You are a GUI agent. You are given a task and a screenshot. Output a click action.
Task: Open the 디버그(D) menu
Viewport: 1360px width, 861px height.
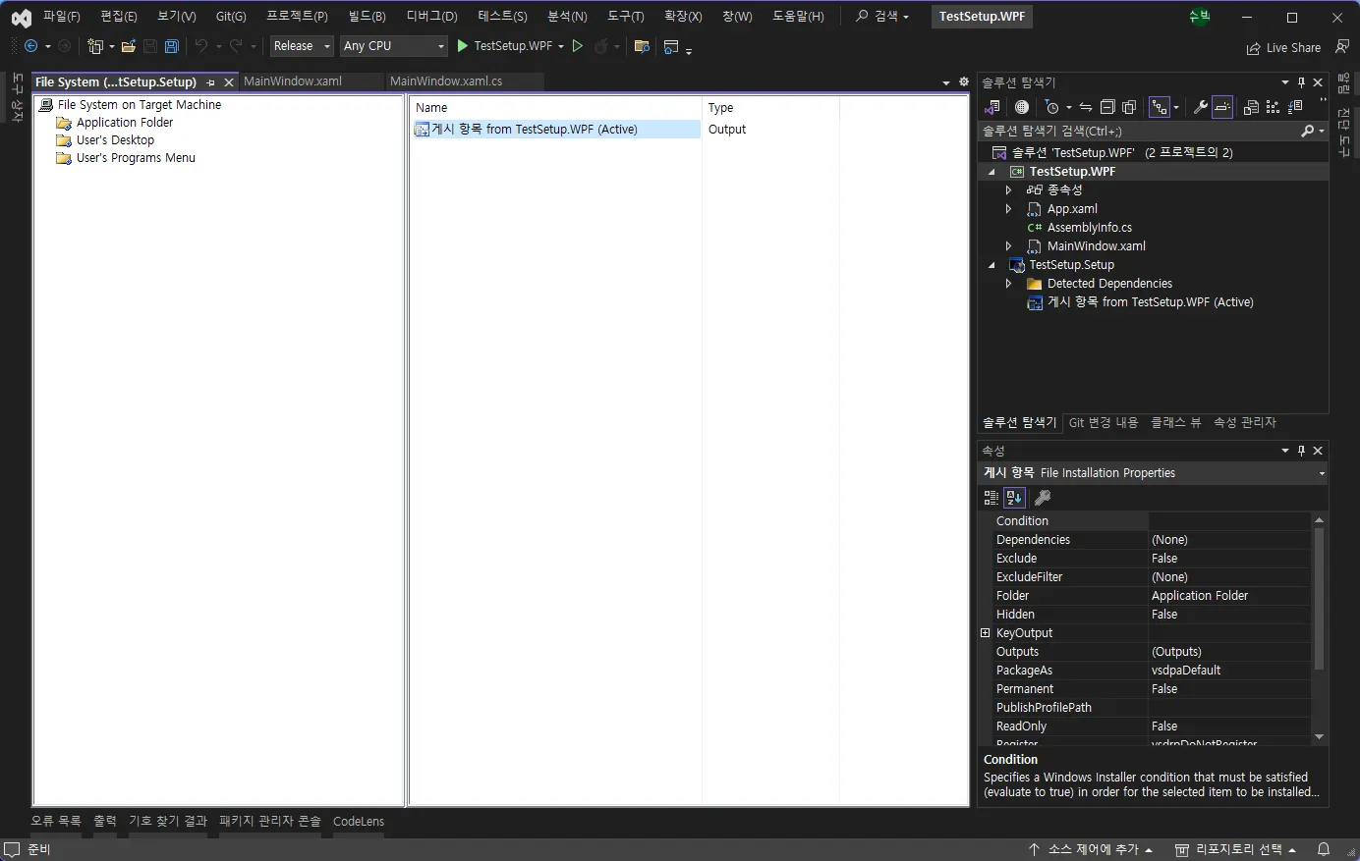(x=432, y=17)
